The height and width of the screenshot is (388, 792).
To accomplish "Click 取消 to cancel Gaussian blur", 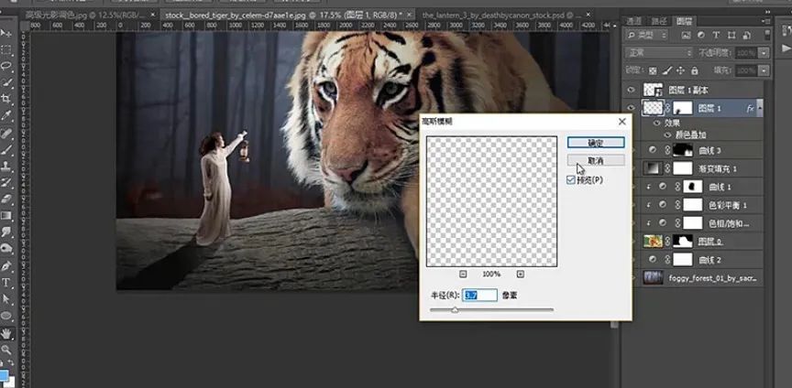I will click(x=595, y=160).
